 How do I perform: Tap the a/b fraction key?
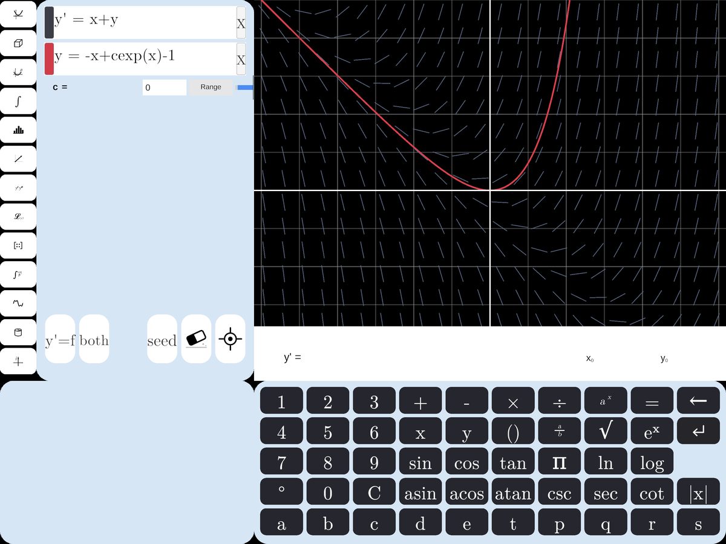(560, 431)
